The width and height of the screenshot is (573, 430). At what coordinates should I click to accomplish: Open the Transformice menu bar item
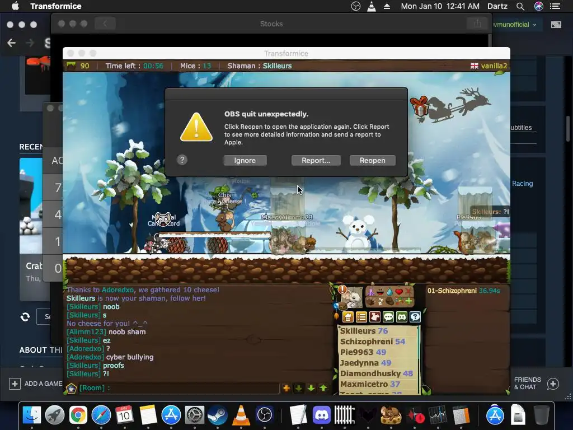(56, 6)
